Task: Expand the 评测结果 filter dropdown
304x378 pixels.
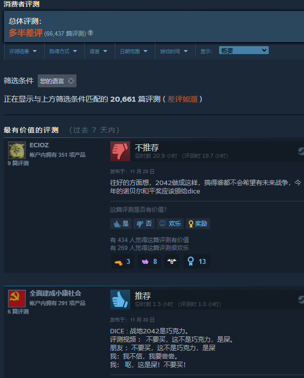Action: coord(23,51)
